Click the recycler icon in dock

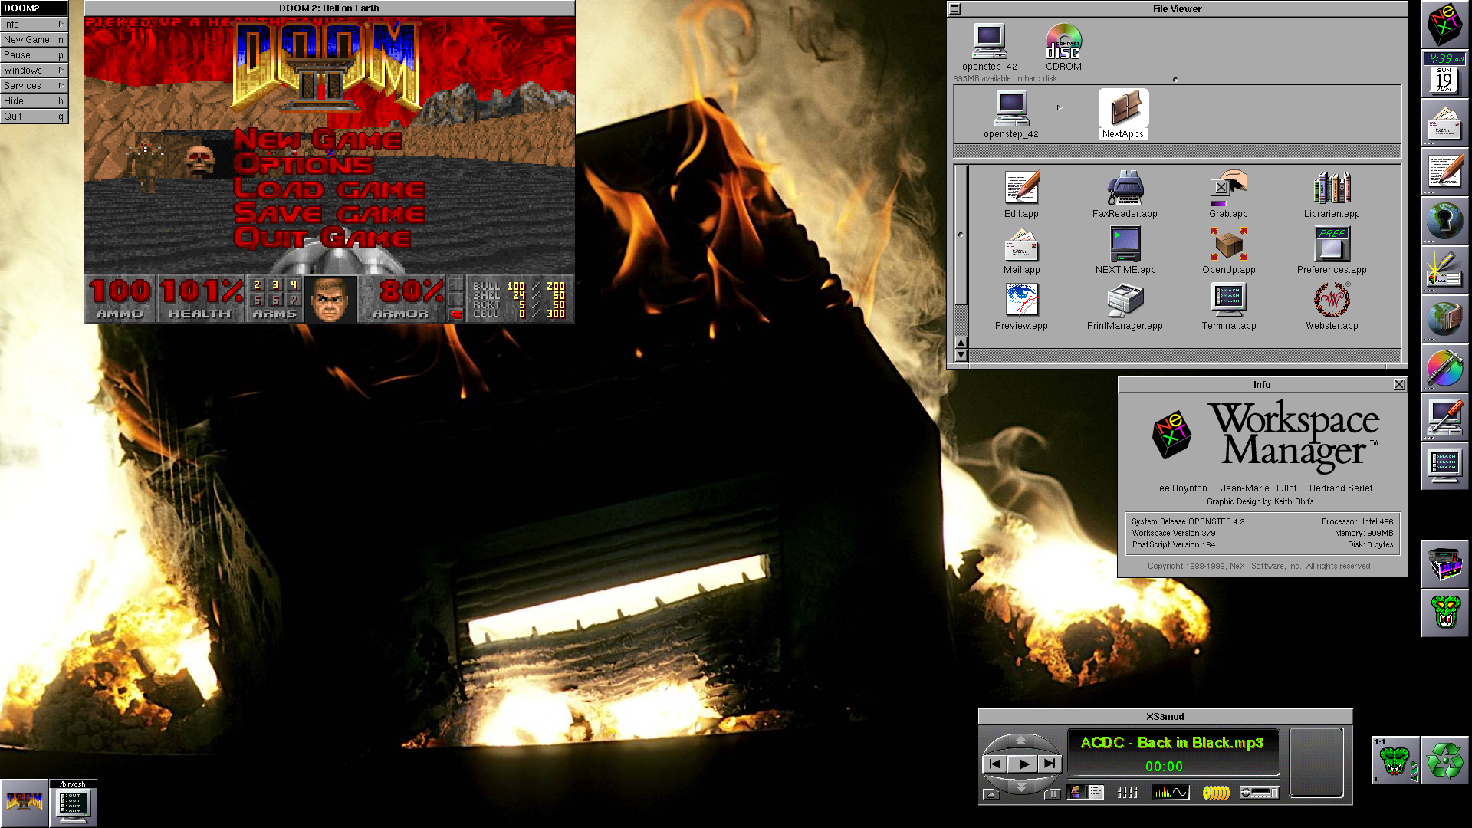(x=1444, y=761)
